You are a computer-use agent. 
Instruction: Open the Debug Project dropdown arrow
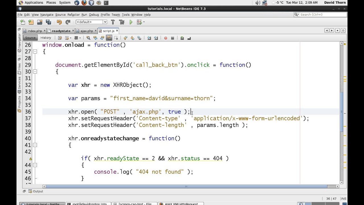[144, 22]
